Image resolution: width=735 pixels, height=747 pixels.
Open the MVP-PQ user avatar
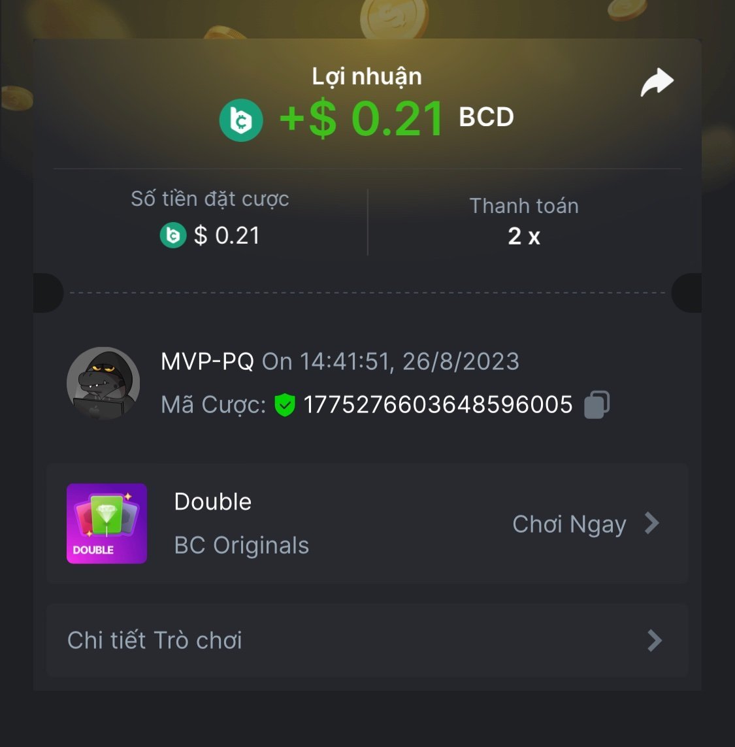tap(103, 383)
